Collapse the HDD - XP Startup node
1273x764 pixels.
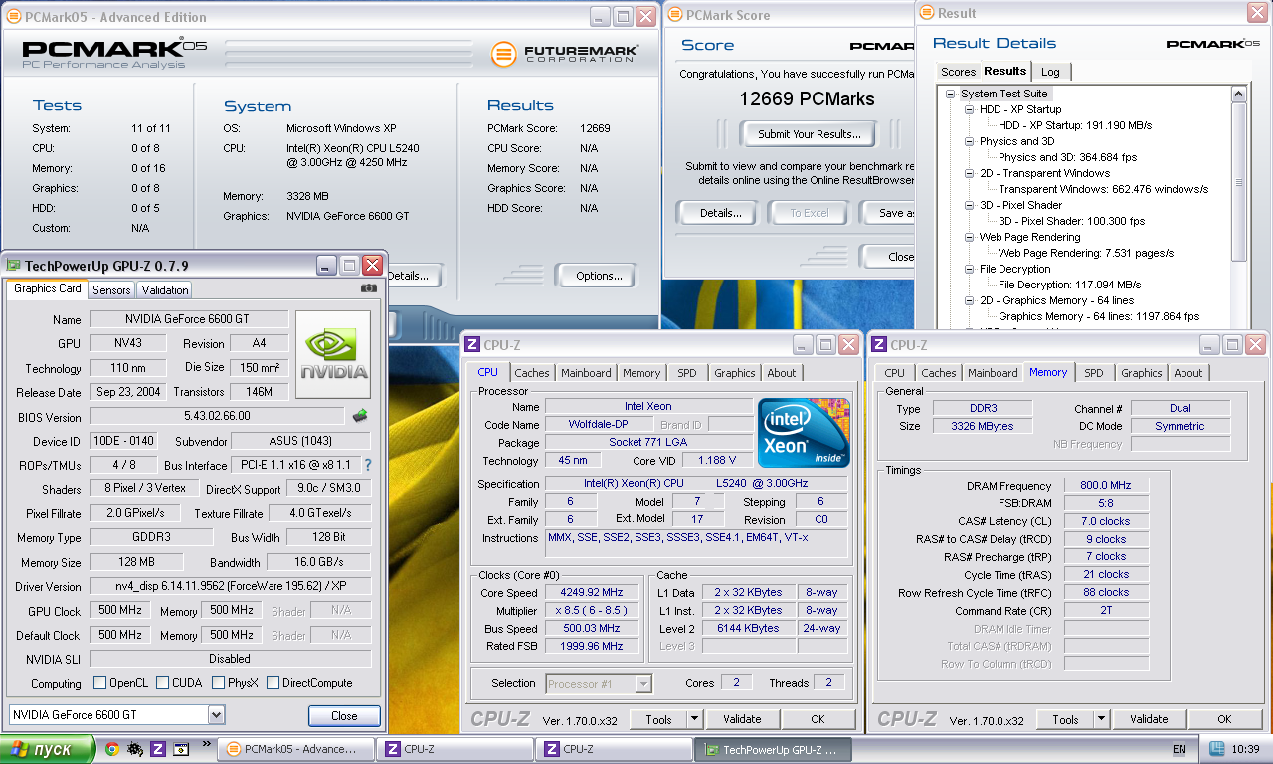click(x=970, y=109)
